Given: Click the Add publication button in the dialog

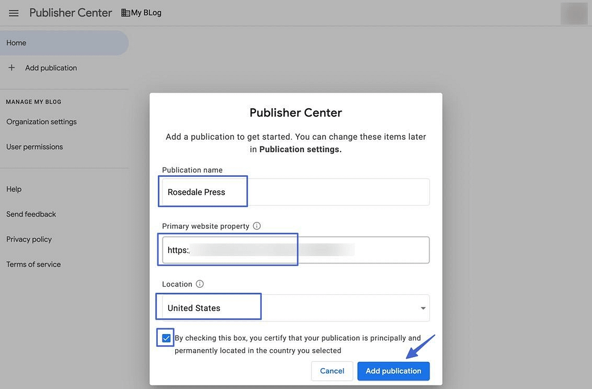Looking at the screenshot, I should [x=393, y=371].
